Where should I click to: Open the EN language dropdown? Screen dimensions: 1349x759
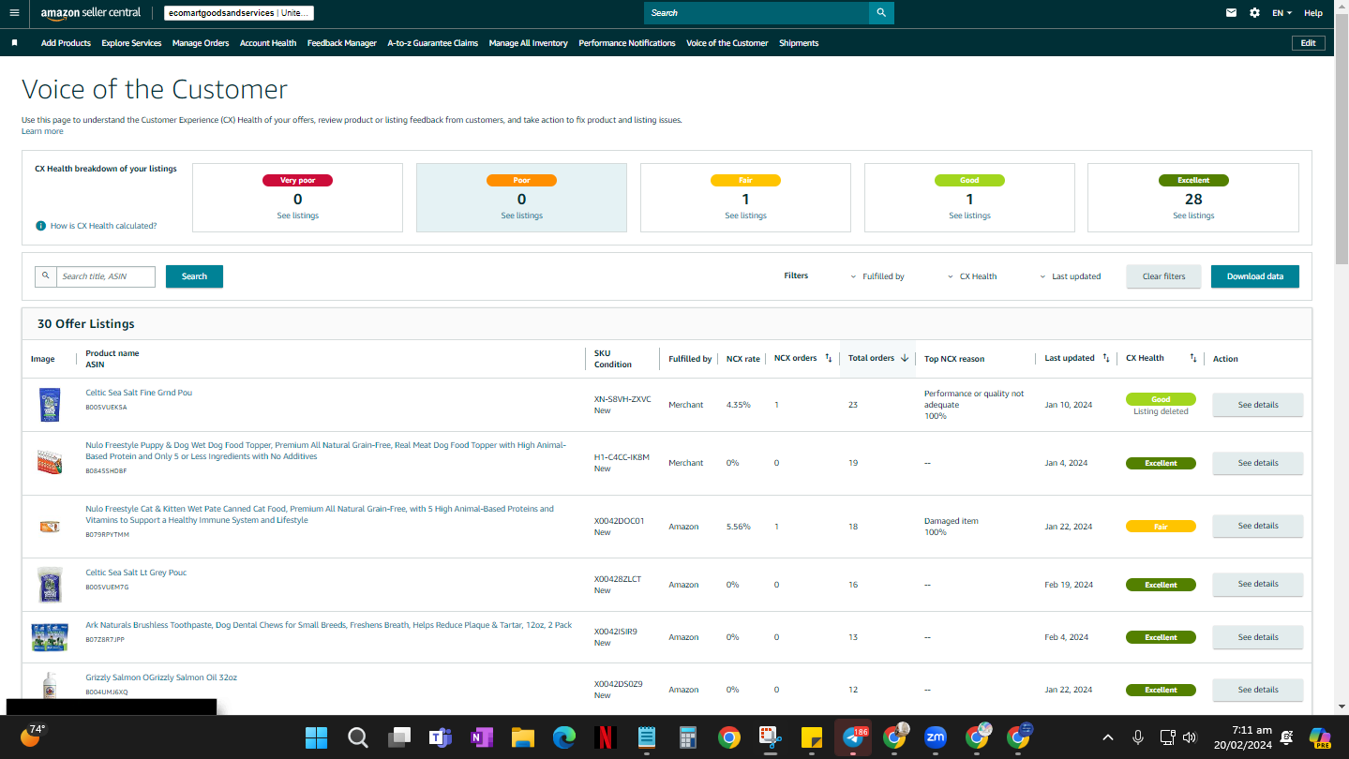point(1282,13)
